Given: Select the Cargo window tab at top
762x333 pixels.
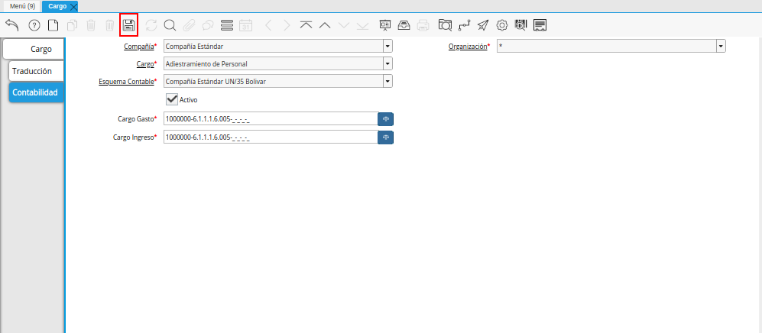Looking at the screenshot, I should coord(57,6).
